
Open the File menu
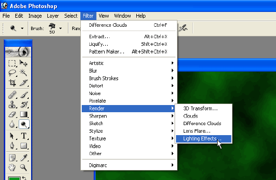6,16
